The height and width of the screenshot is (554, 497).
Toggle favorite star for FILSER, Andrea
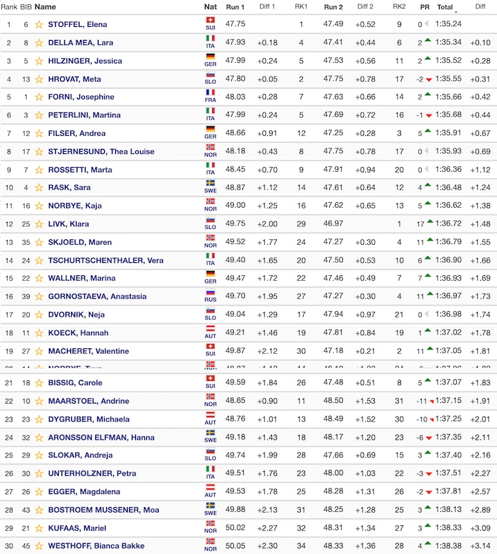(39, 133)
